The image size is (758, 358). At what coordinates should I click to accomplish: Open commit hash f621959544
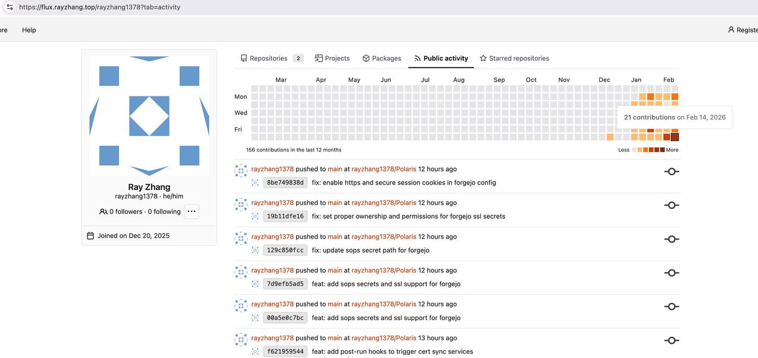(x=285, y=351)
